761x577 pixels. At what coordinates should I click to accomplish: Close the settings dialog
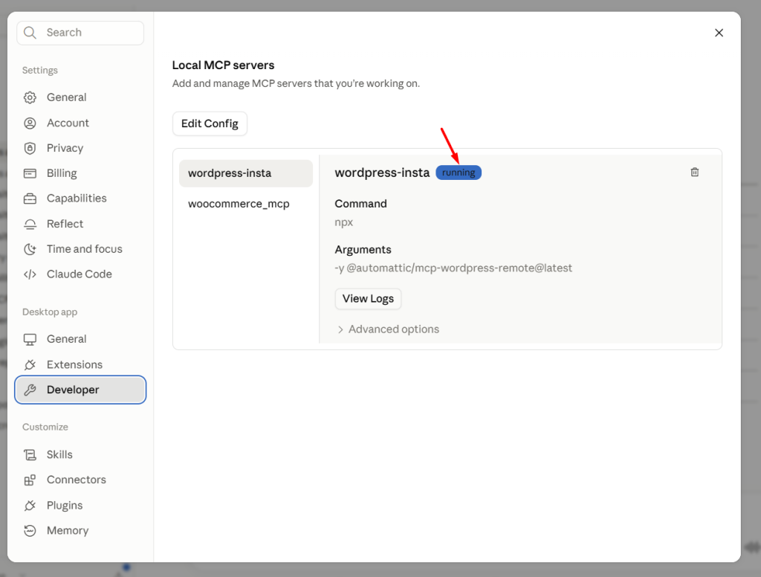pyautogui.click(x=719, y=33)
